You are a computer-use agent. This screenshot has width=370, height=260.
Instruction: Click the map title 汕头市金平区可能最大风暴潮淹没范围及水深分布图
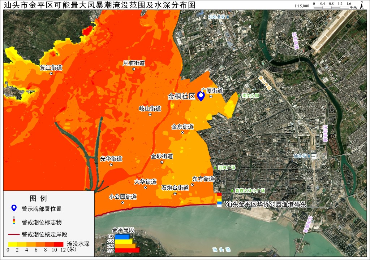100,5
